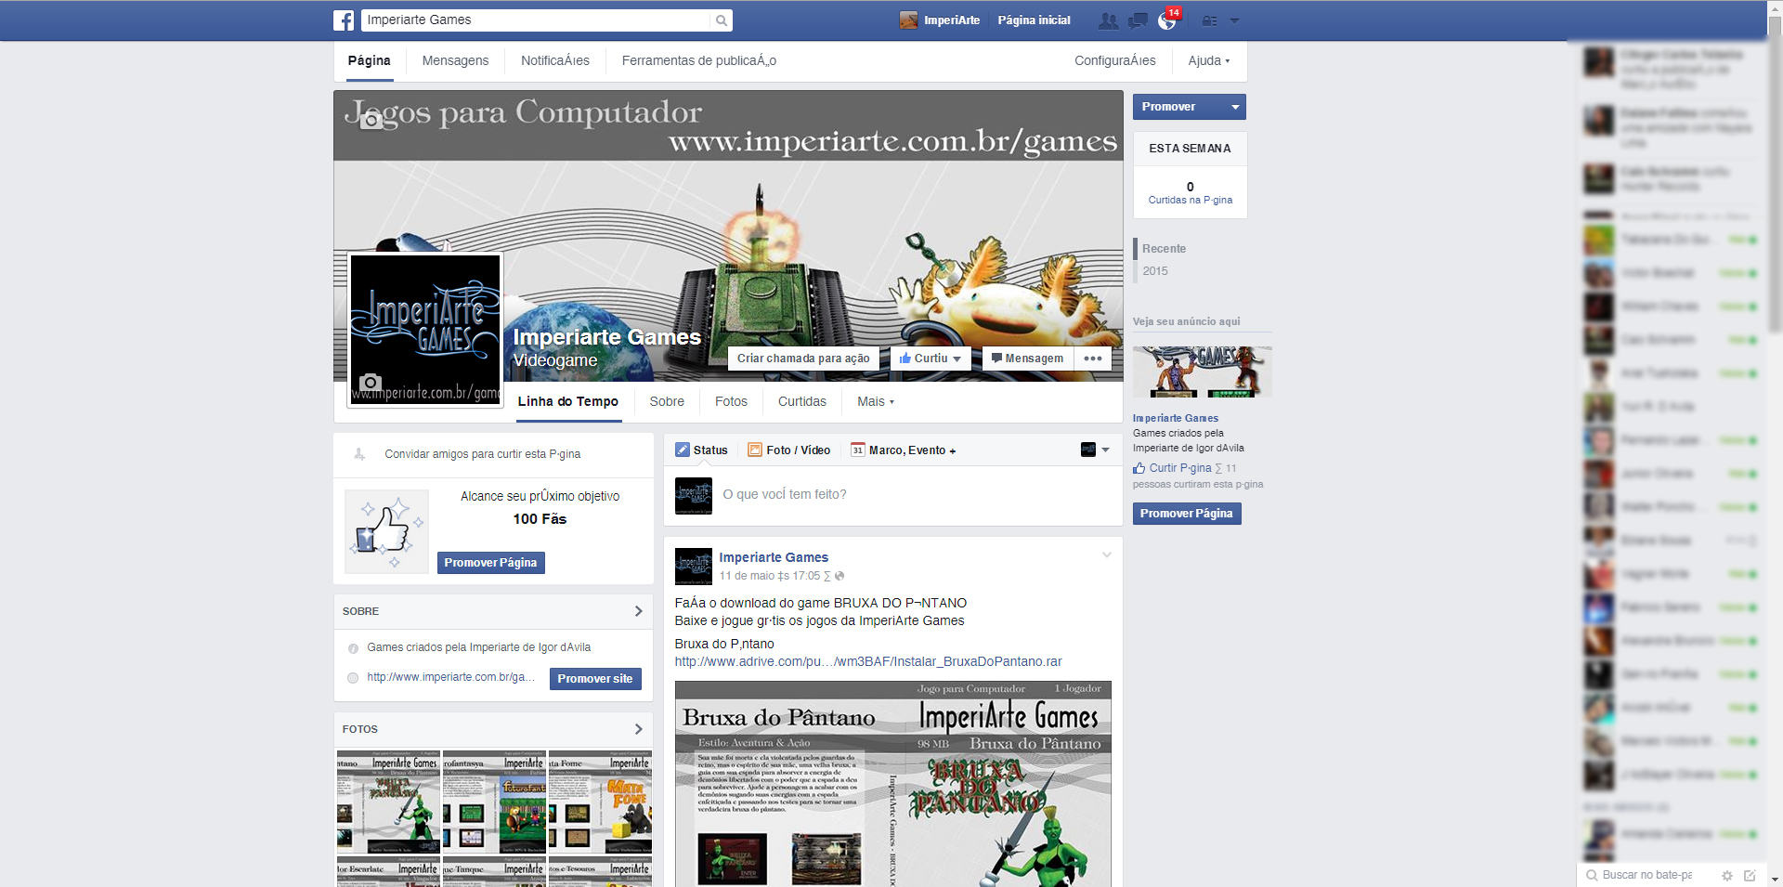Go to Página inicial
Screen dimensions: 1783x887
(x=1034, y=20)
